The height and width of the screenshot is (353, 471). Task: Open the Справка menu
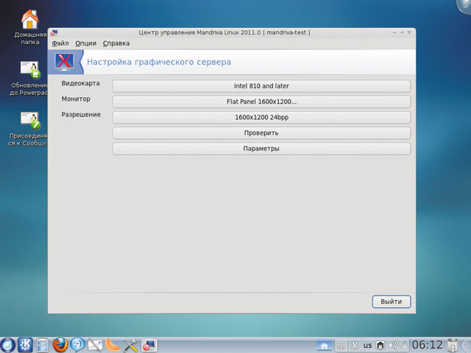116,43
